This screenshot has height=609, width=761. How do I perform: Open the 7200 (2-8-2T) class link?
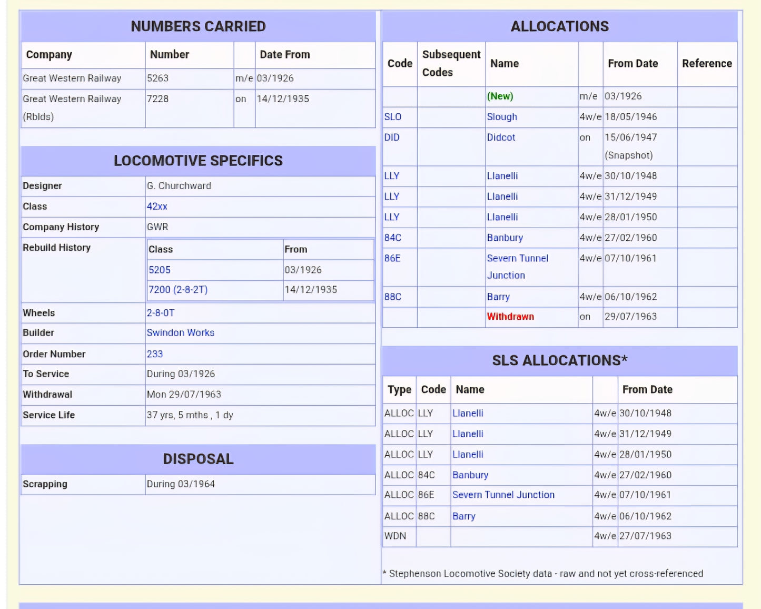coord(178,290)
